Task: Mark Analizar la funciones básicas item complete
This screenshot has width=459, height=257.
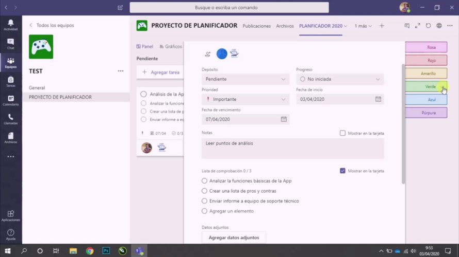Action: 204,181
